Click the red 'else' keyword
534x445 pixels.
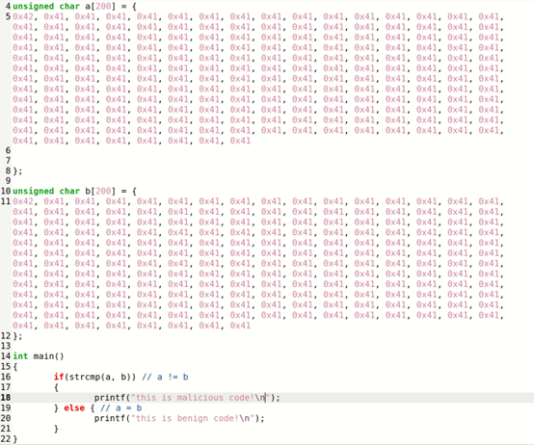[x=74, y=408]
